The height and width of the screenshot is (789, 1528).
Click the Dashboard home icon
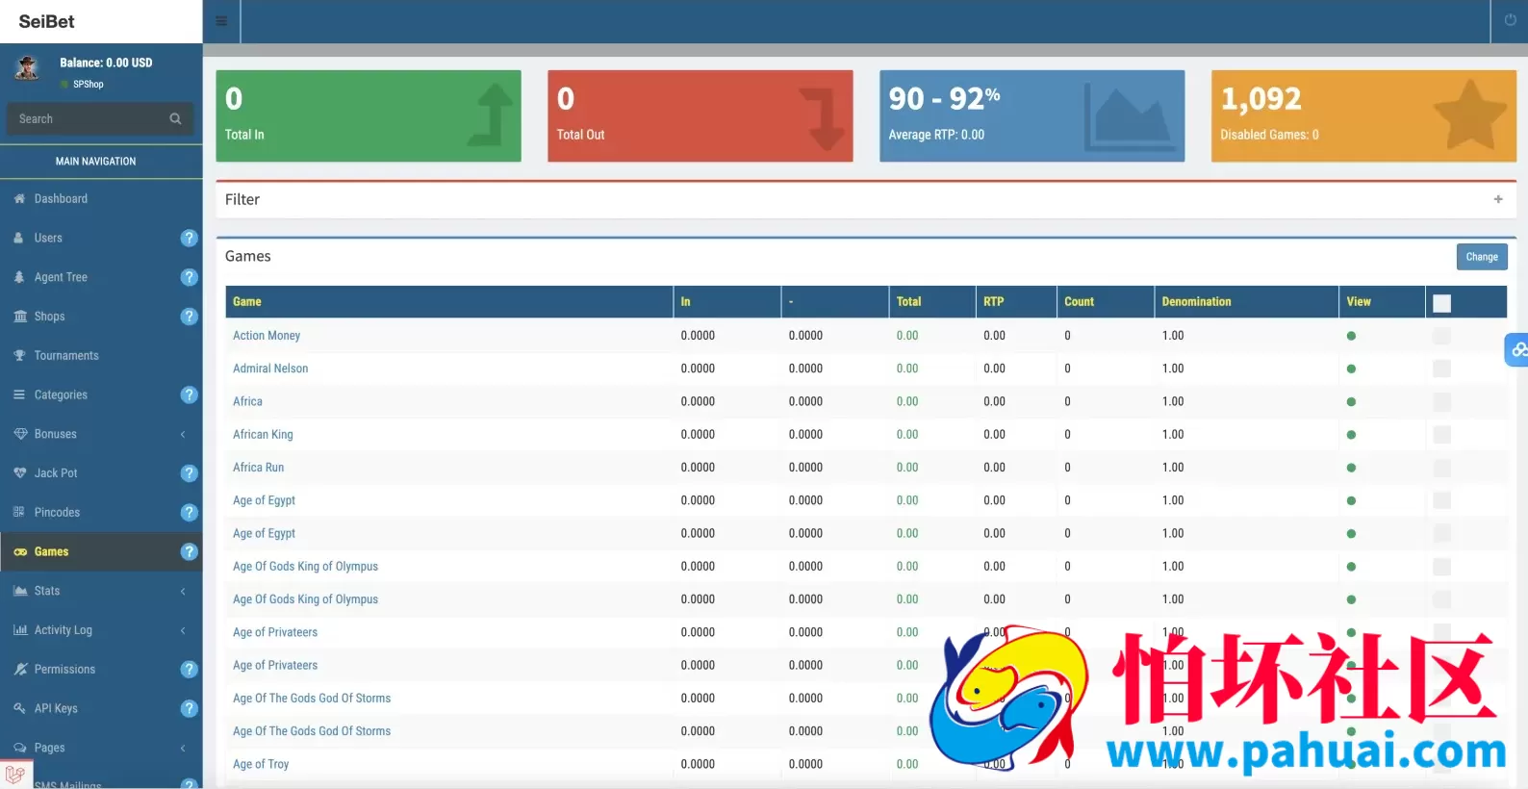[19, 199]
